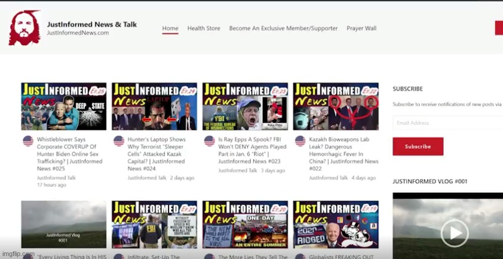Click the flag avatar beside Whistleblower post

28,141
